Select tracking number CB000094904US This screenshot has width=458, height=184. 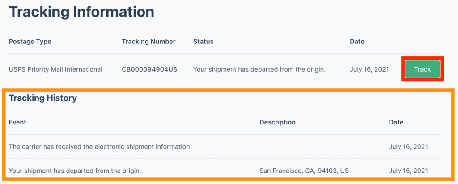(x=149, y=69)
